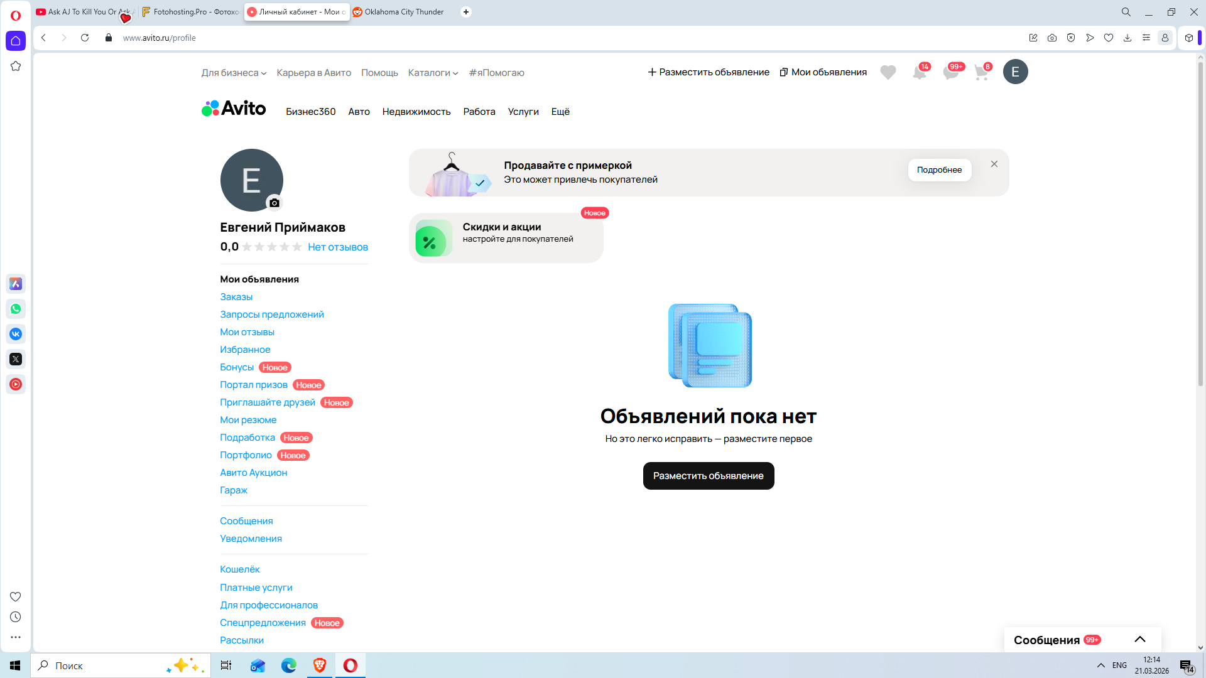
Task: Open the favorites heart icon in header
Action: pyautogui.click(x=888, y=73)
